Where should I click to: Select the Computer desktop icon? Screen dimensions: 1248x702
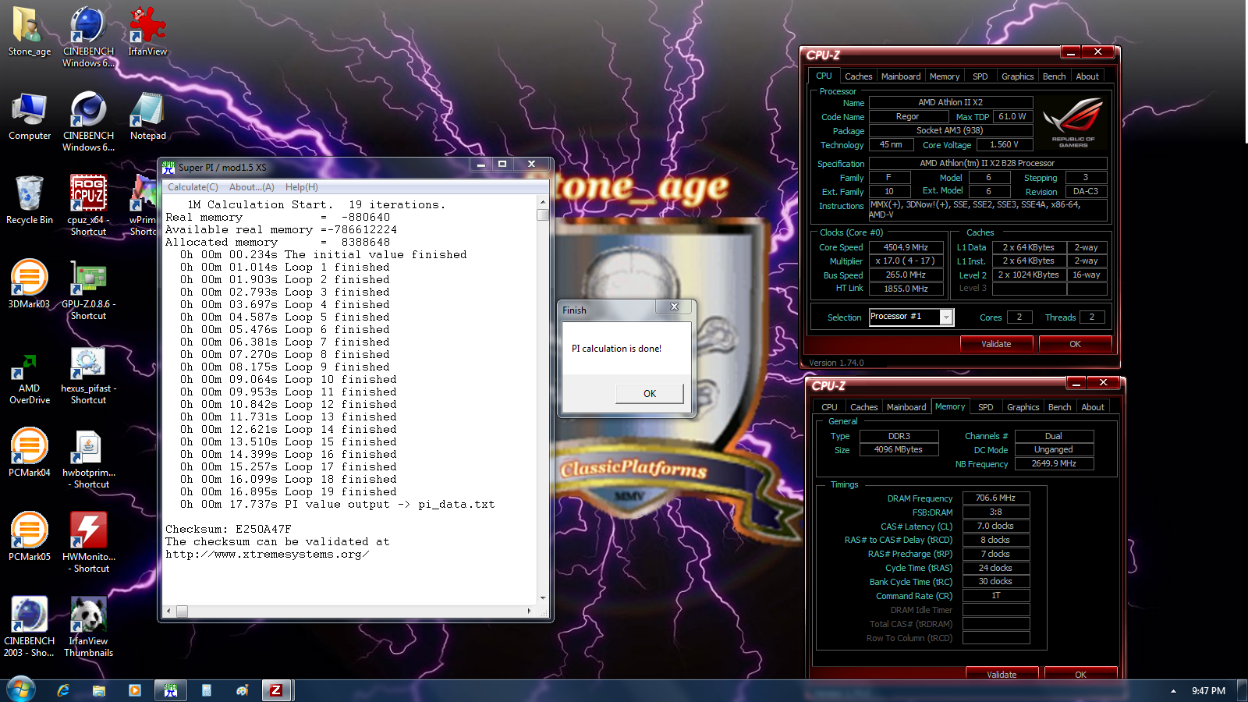pyautogui.click(x=29, y=116)
